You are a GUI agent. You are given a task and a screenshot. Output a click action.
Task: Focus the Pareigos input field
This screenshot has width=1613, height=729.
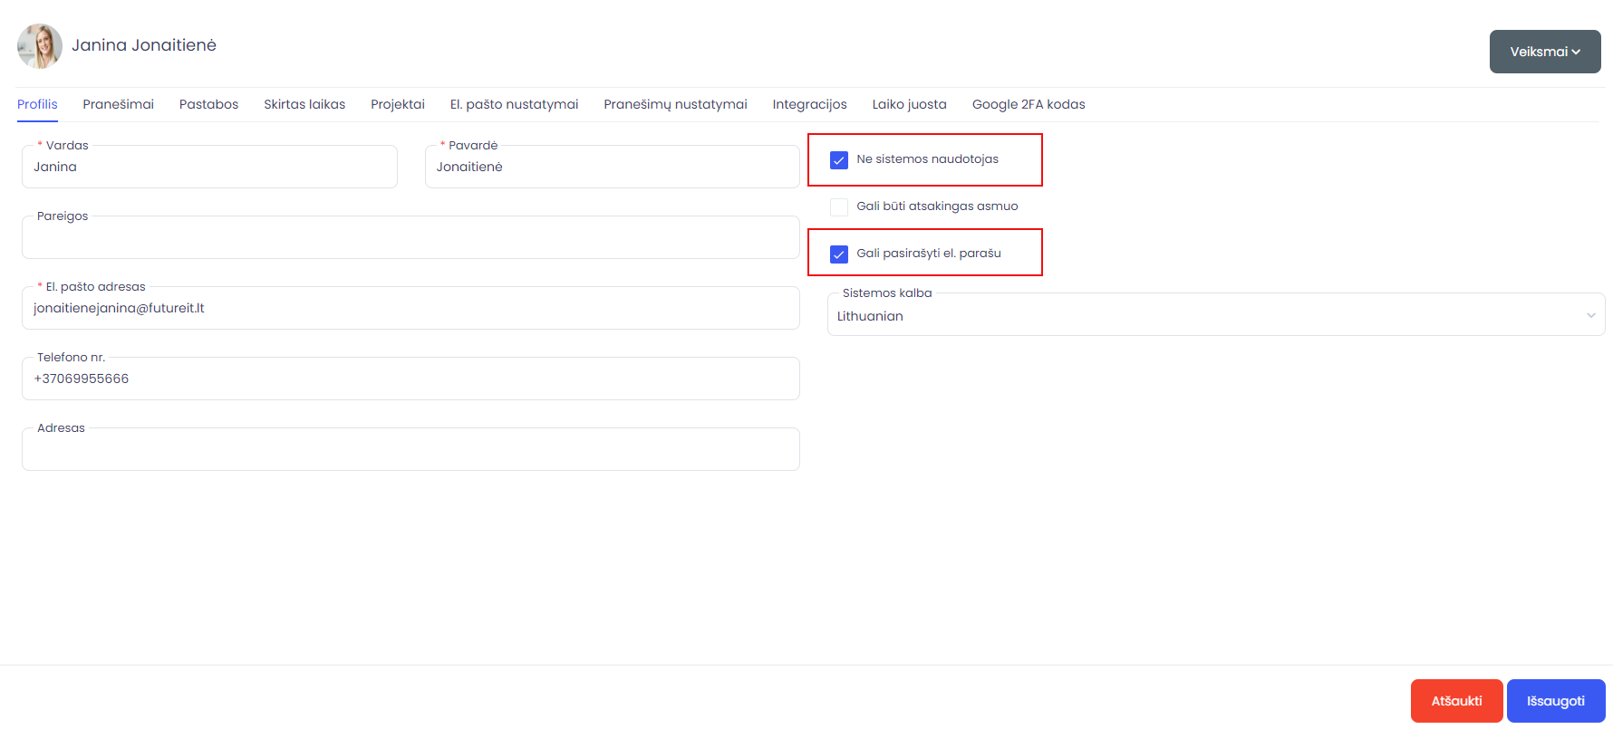tap(410, 237)
